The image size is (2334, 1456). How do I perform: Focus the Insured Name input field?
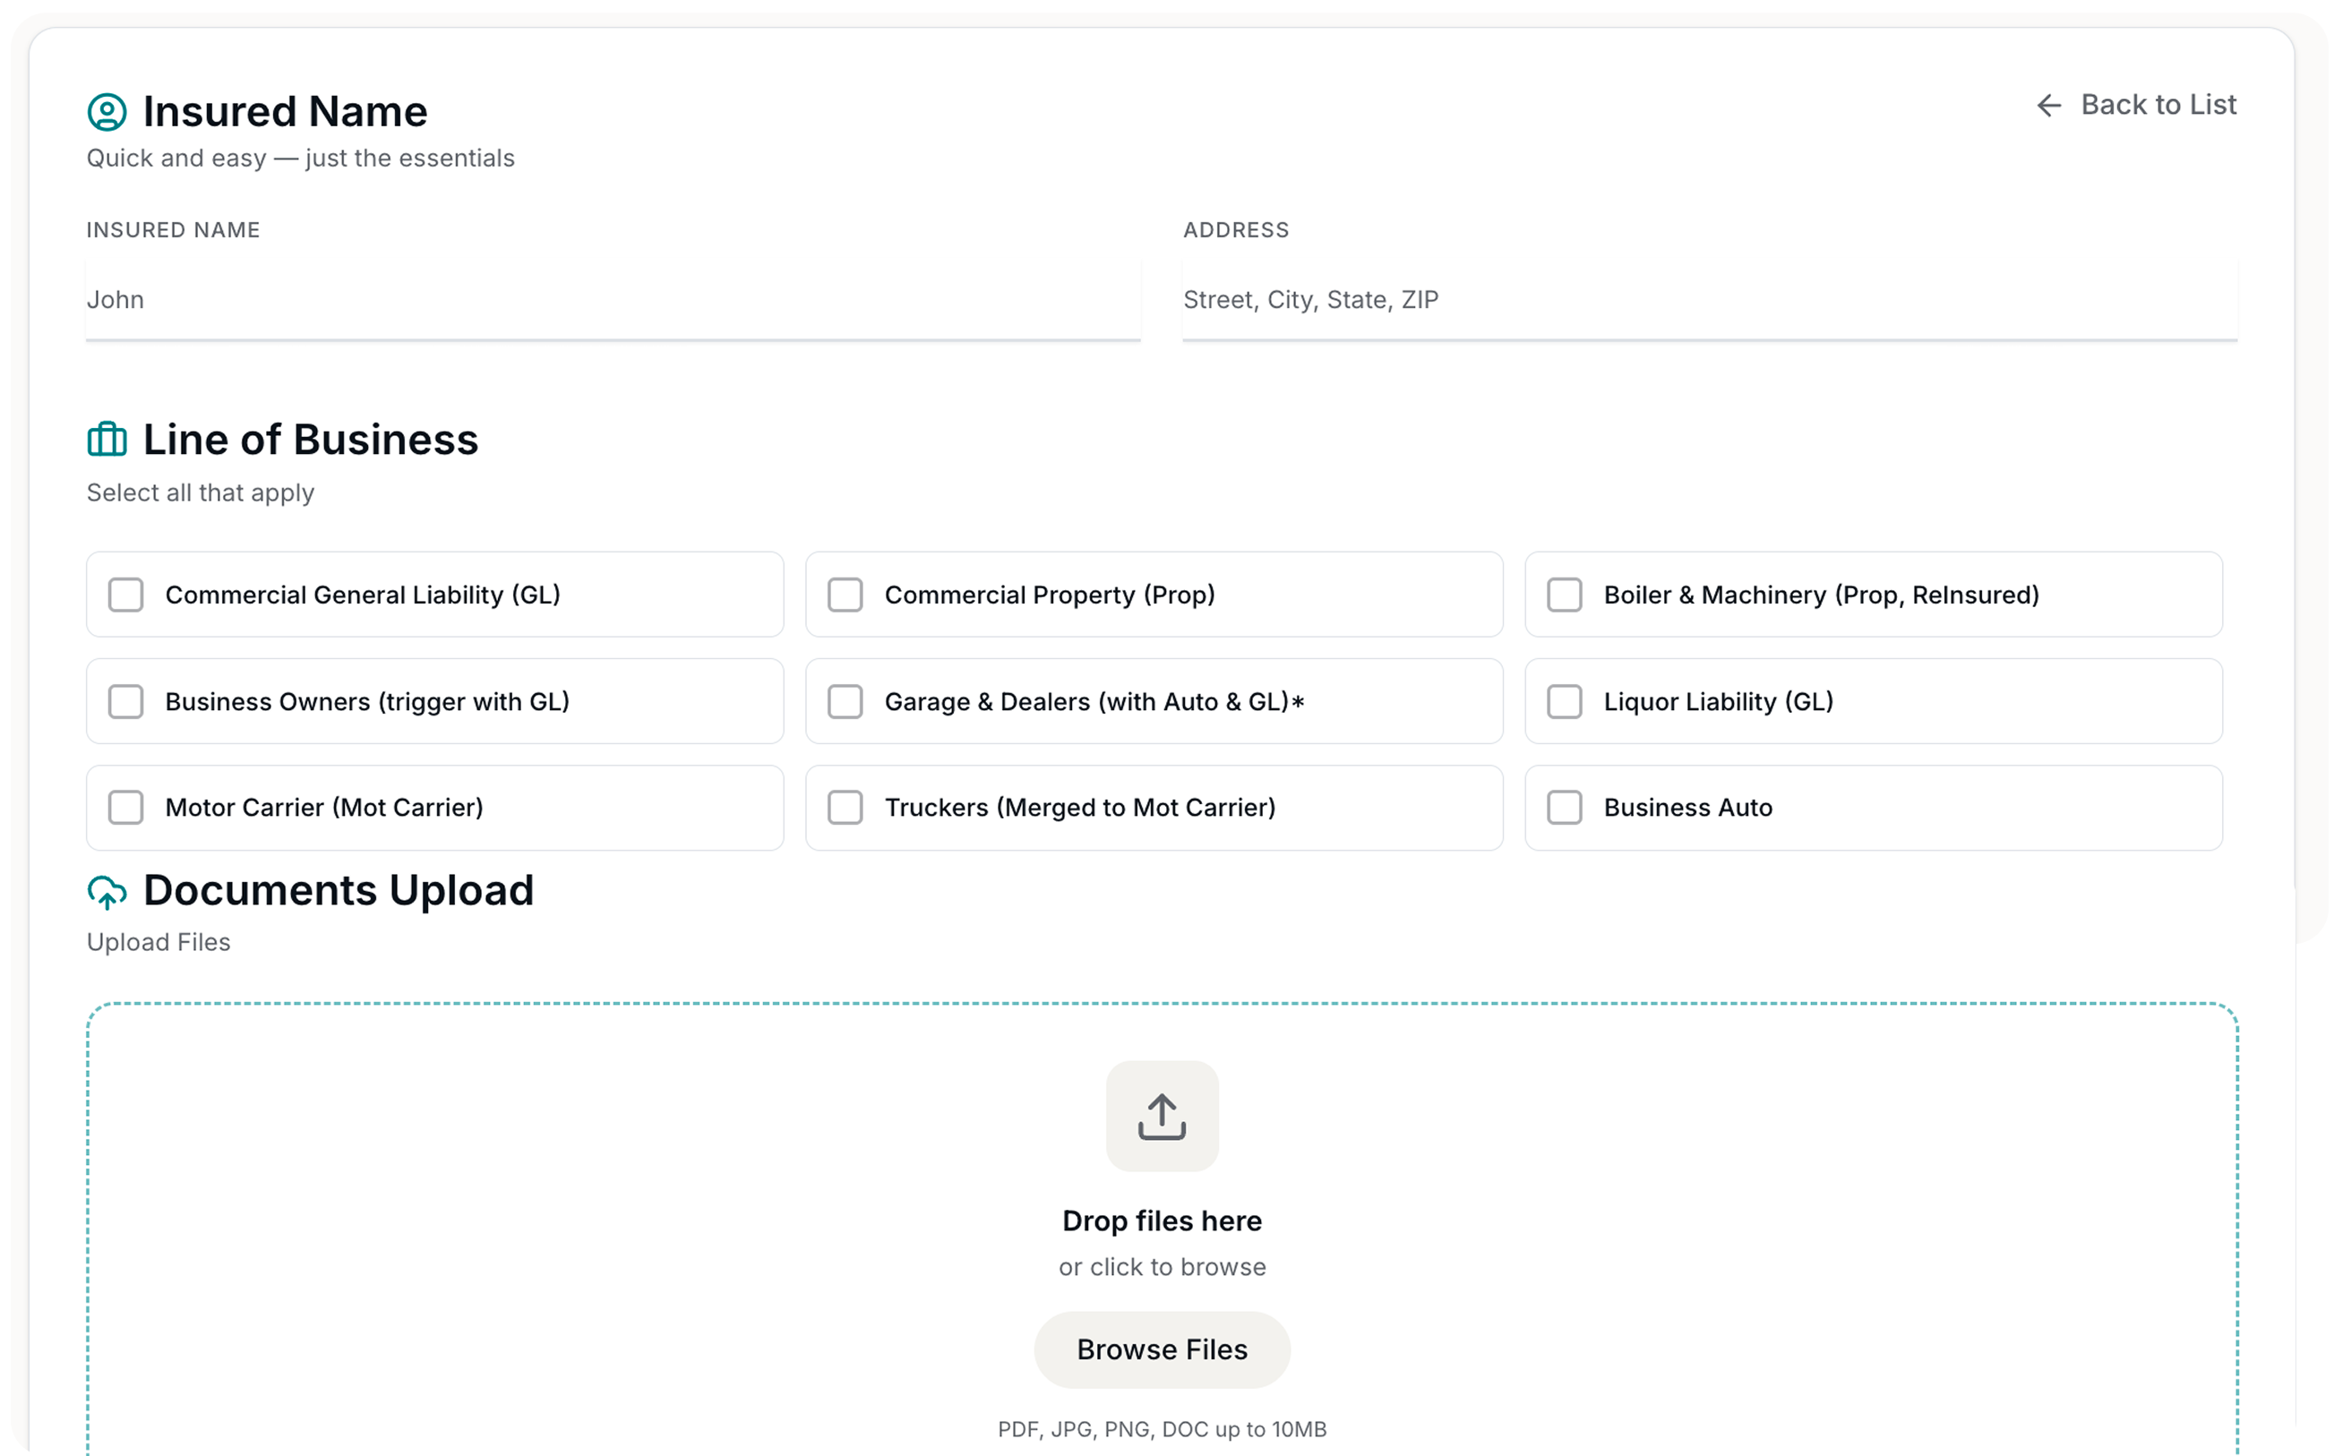tap(613, 299)
